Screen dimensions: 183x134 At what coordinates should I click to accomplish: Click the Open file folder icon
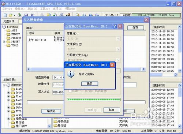tap(11, 15)
